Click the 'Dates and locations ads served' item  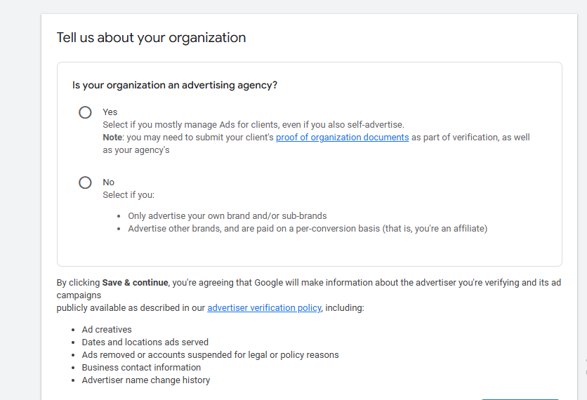tap(145, 342)
